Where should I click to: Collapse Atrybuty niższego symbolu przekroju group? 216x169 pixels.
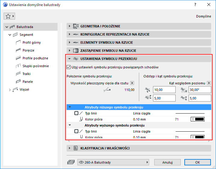[70, 107]
